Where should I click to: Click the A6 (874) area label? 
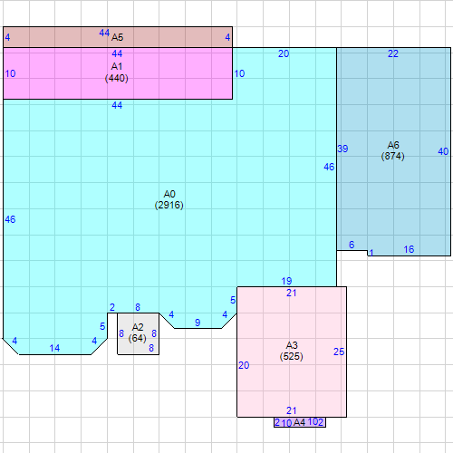[393, 150]
